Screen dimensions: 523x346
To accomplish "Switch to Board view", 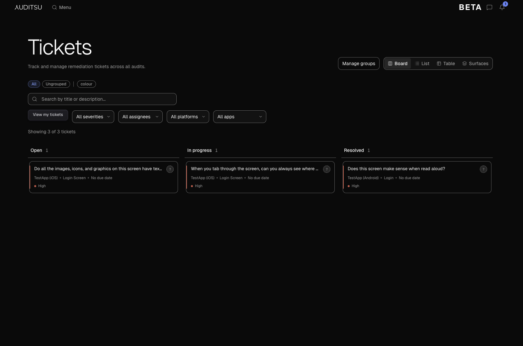I will coord(398,63).
